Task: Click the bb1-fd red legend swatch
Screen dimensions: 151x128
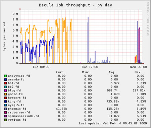Action: pyautogui.click(x=5, y=83)
